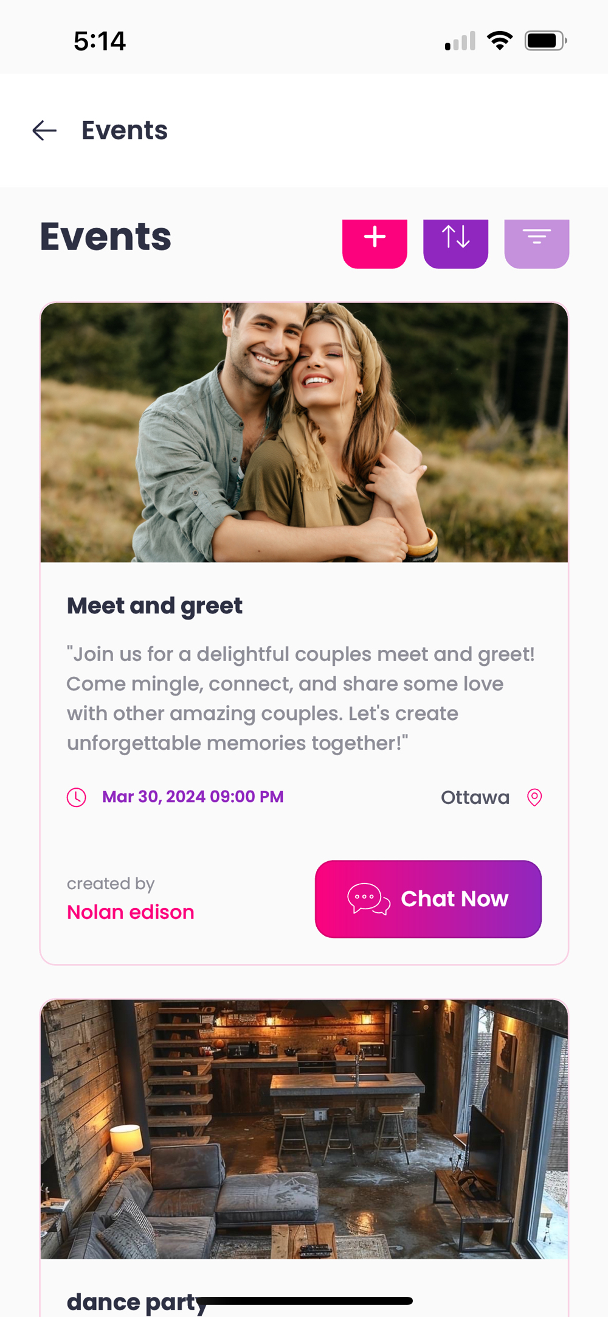Tap the Events header title in nav bar

[x=125, y=130]
